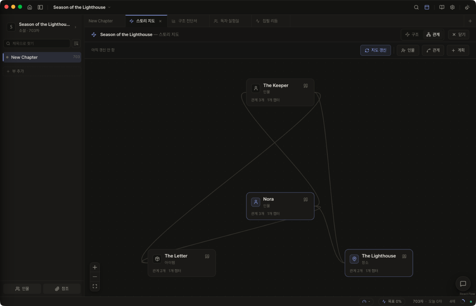
Task: Click the 4매 page count in status bar
Action: pyautogui.click(x=452, y=302)
